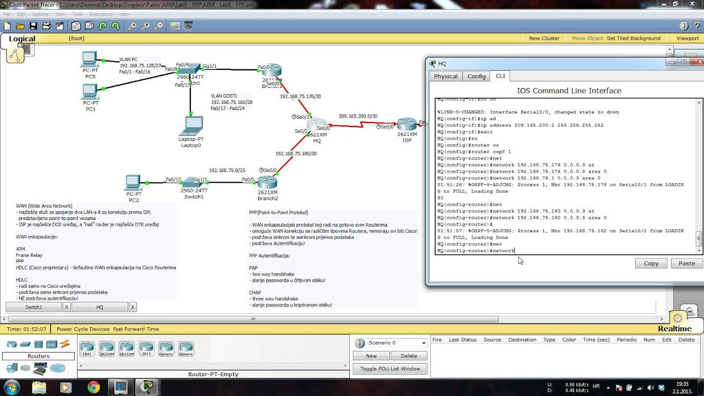
Task: Click the Paste toolbar icon
Action: (x=89, y=26)
